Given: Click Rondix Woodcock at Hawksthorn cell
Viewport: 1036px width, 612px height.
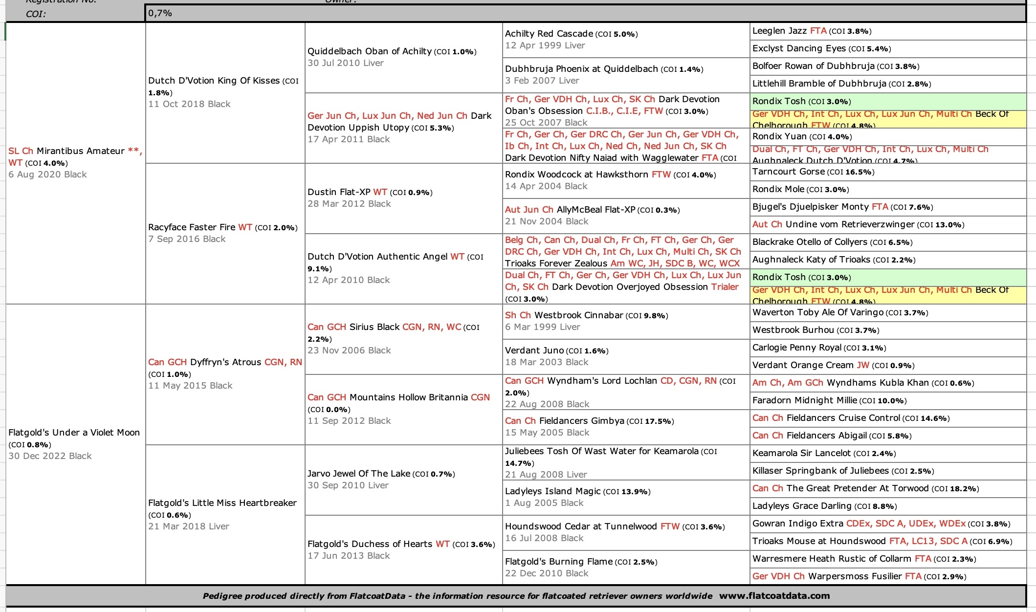Looking at the screenshot, I should tap(626, 181).
